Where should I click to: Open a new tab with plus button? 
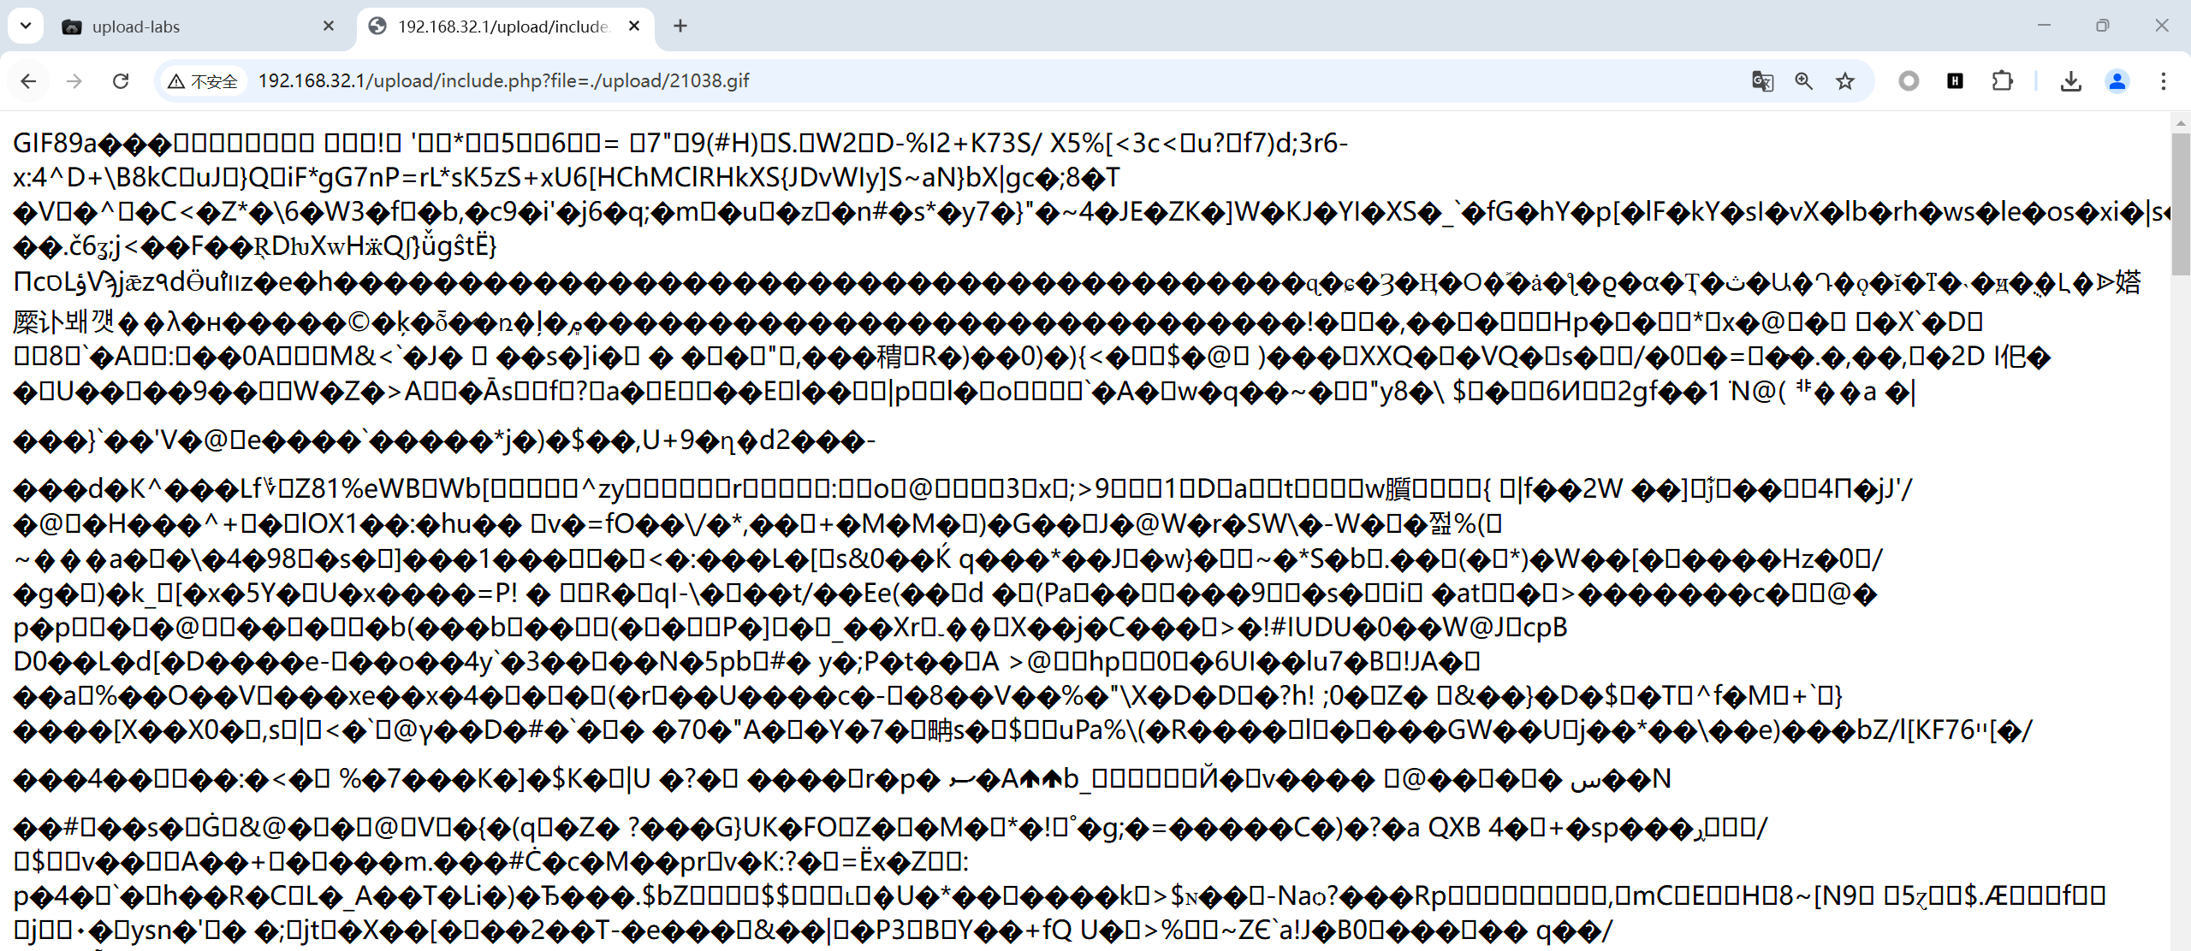point(680,26)
